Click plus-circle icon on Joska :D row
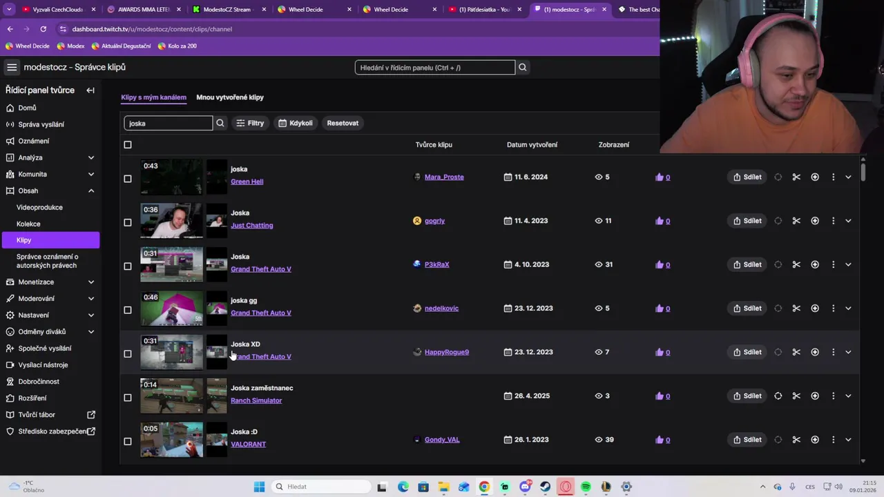 coord(815,440)
